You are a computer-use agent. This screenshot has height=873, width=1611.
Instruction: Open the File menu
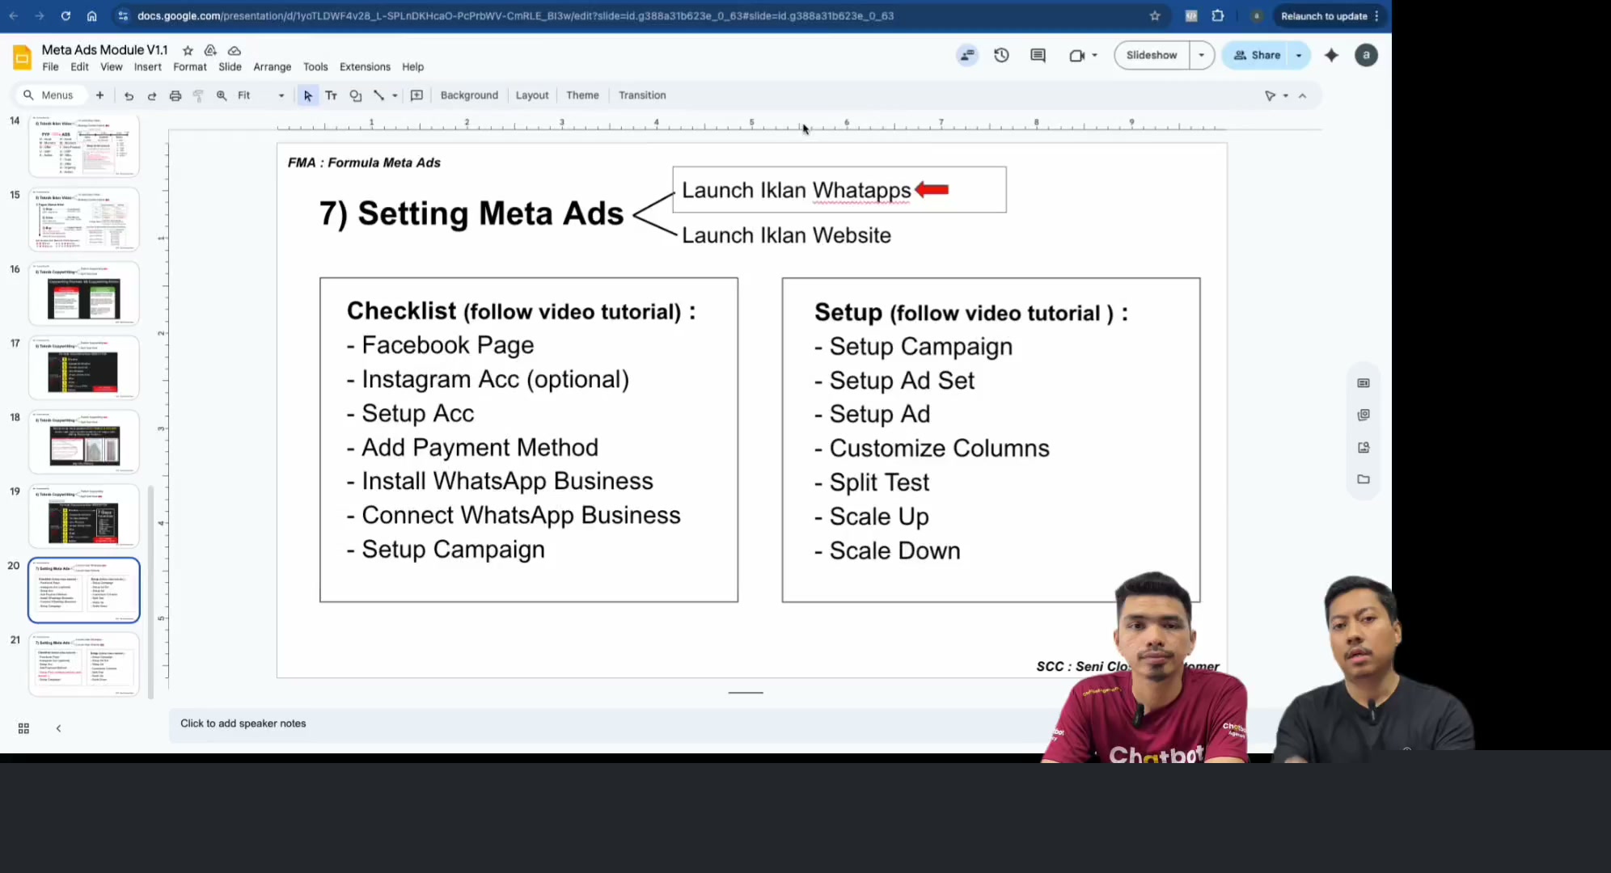50,67
